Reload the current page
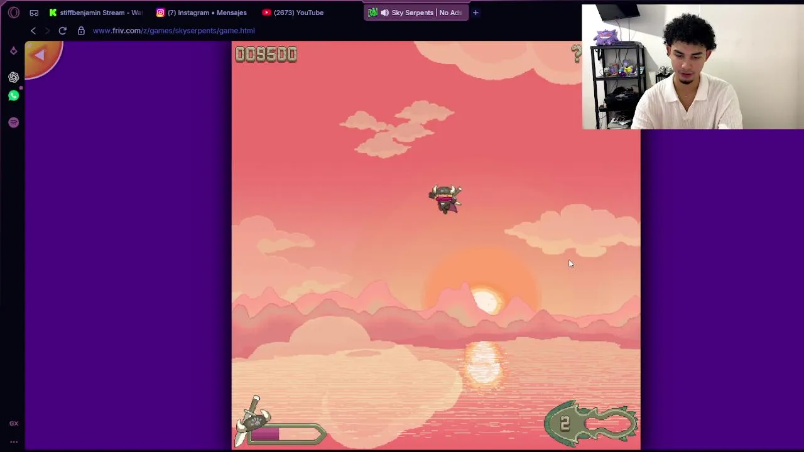The image size is (804, 452). coord(63,30)
